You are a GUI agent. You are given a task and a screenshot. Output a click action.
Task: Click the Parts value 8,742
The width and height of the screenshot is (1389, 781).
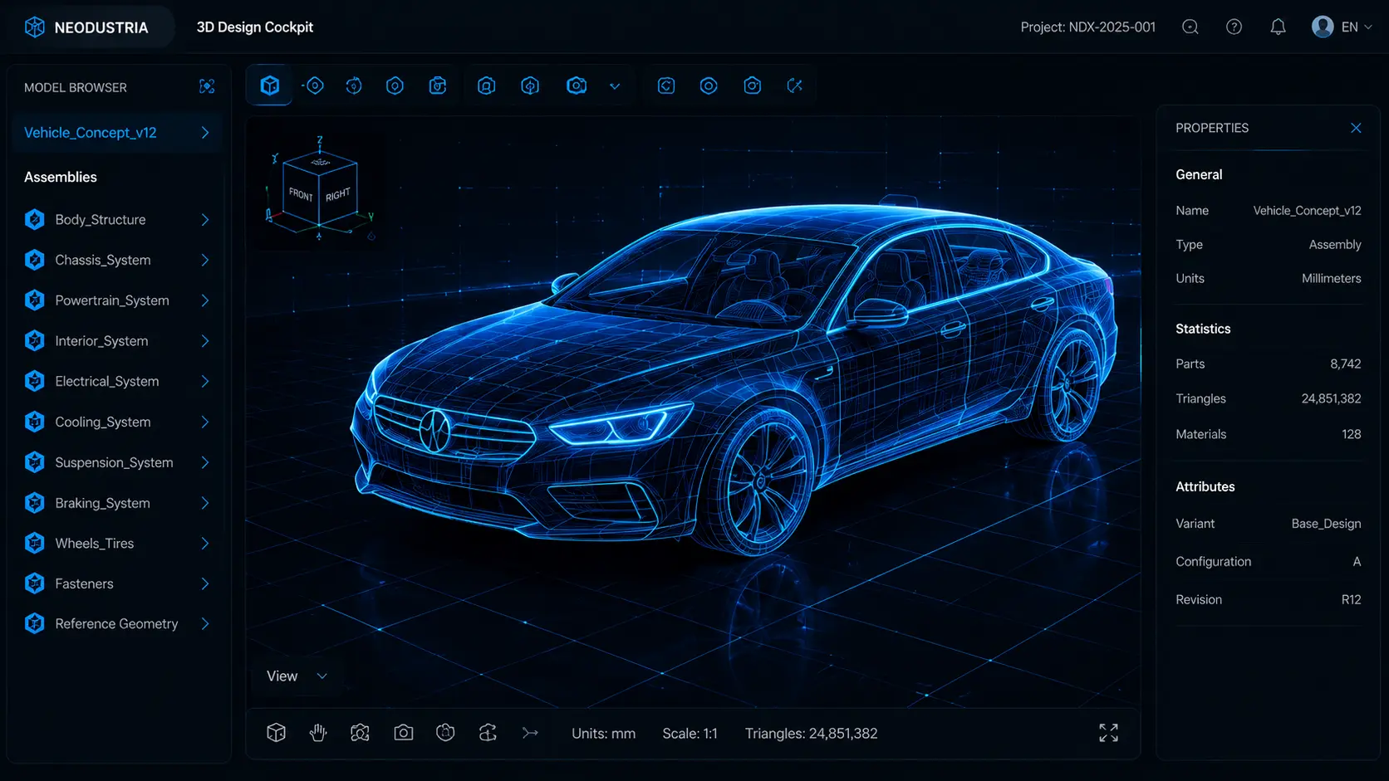click(x=1346, y=364)
